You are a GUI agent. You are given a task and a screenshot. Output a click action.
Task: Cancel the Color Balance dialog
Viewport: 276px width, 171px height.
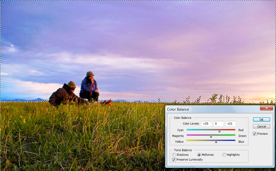pos(261,126)
